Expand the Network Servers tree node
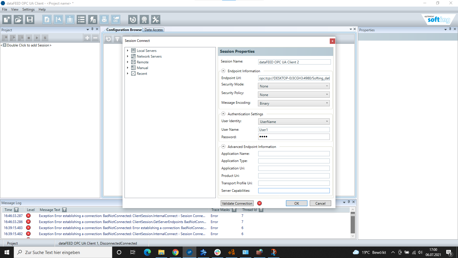The image size is (458, 258). click(x=128, y=56)
